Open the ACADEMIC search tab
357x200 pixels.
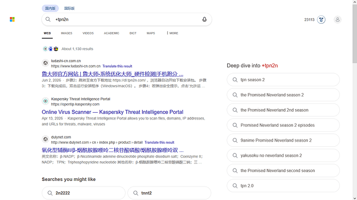[x=112, y=33]
